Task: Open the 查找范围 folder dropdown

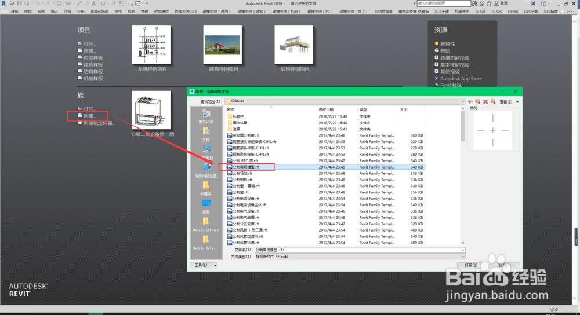Action: coord(462,101)
